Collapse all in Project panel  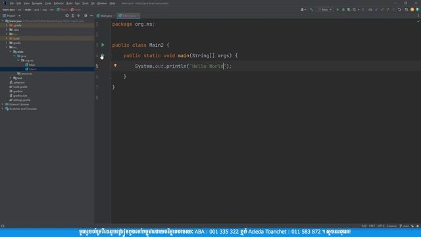click(78, 16)
